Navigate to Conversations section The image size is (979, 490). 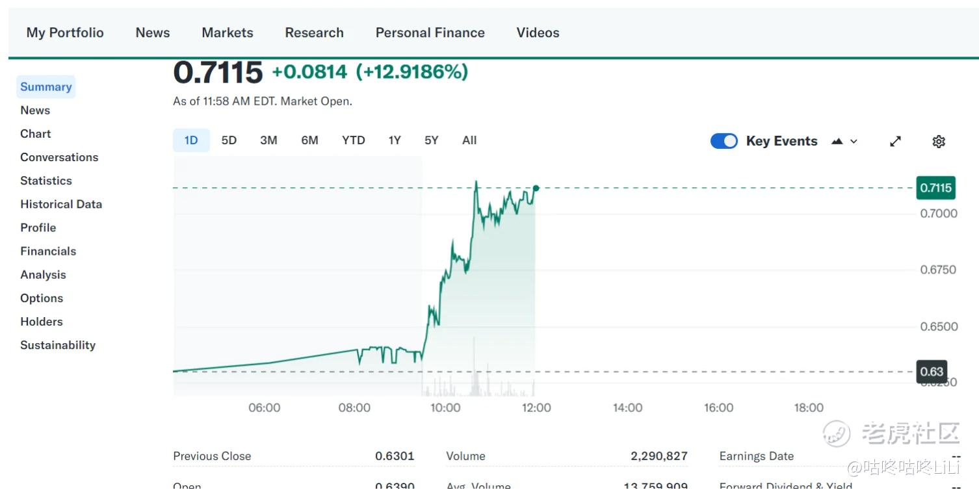click(59, 157)
